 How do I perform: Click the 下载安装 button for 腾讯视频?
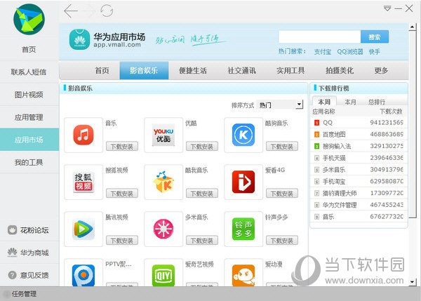pyautogui.click(x=122, y=241)
